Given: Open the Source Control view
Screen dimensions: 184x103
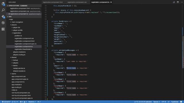Looking at the screenshot, I should click(x=3, y=17).
